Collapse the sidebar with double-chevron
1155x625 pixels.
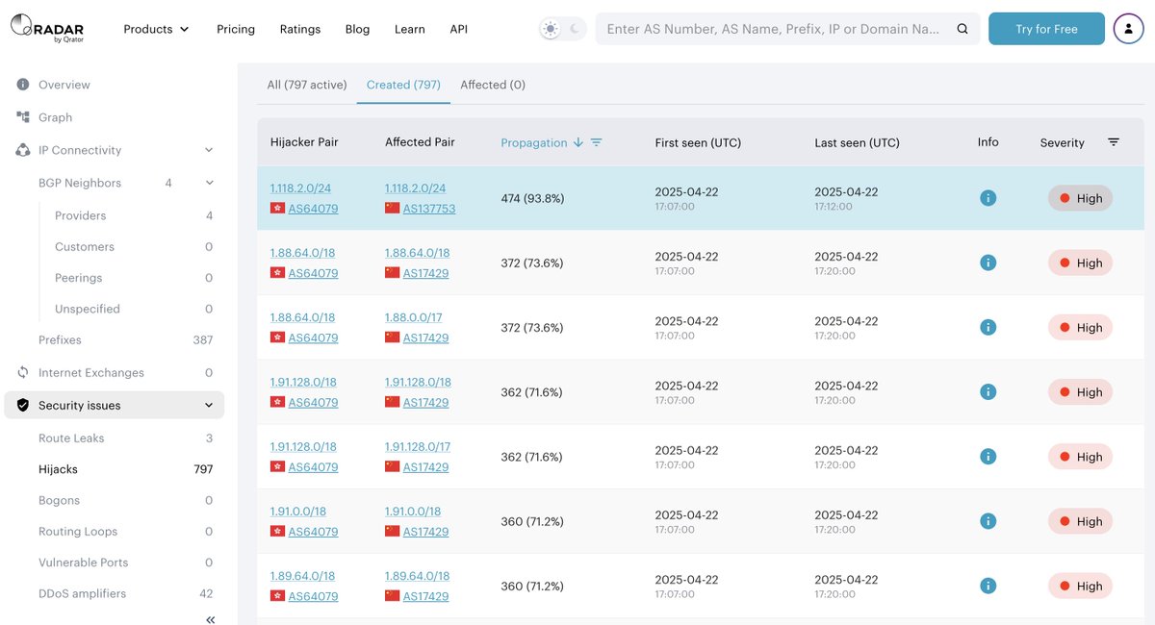pyautogui.click(x=210, y=619)
